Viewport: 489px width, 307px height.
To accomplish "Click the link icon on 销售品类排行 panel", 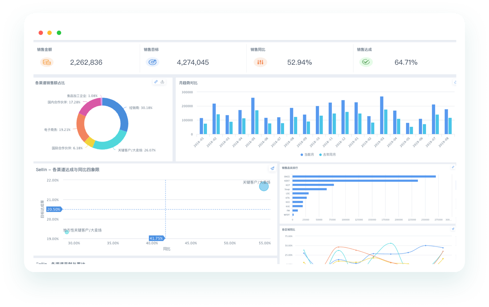I will pyautogui.click(x=453, y=167).
